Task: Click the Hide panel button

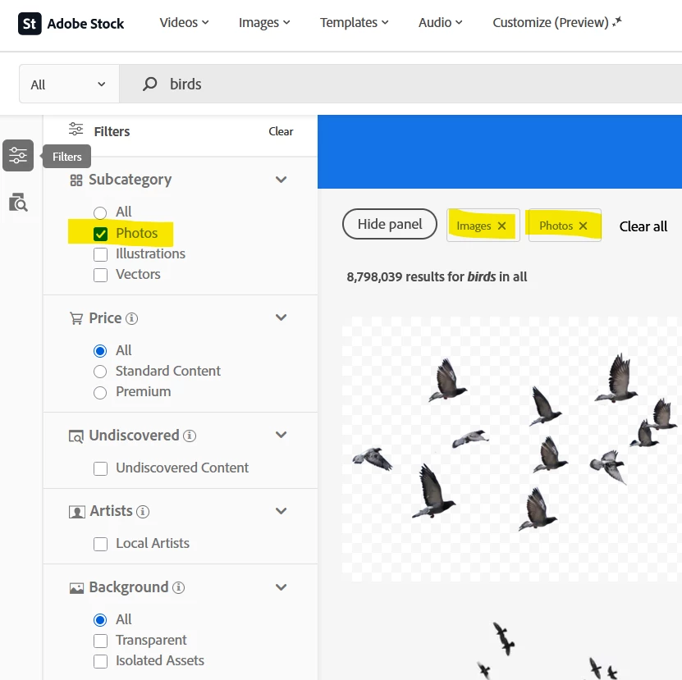Action: (x=390, y=224)
